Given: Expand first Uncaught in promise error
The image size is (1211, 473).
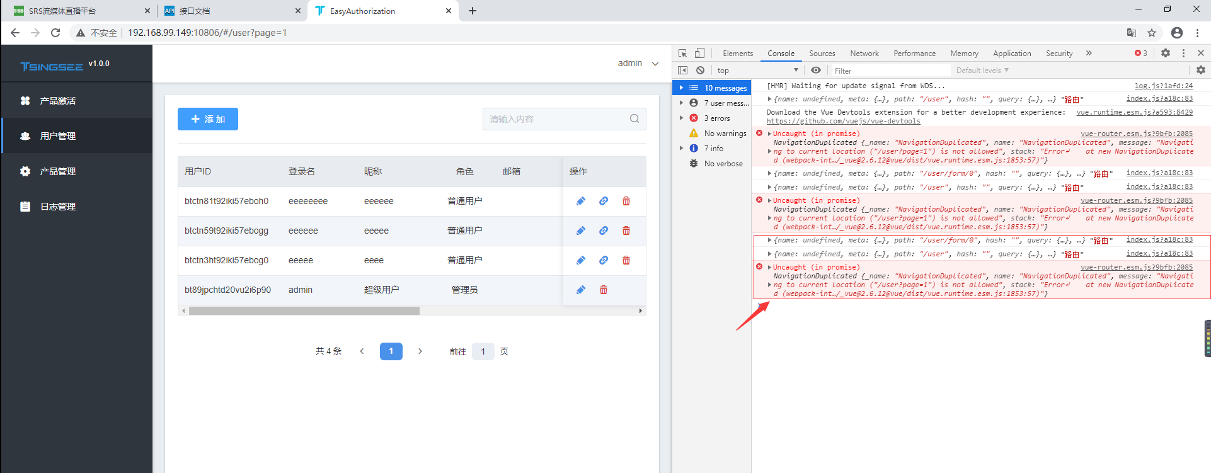Looking at the screenshot, I should click(x=769, y=134).
